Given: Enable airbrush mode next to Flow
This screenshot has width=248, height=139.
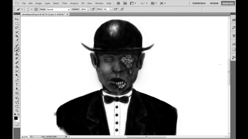Looking at the screenshot, I should click(x=116, y=9).
